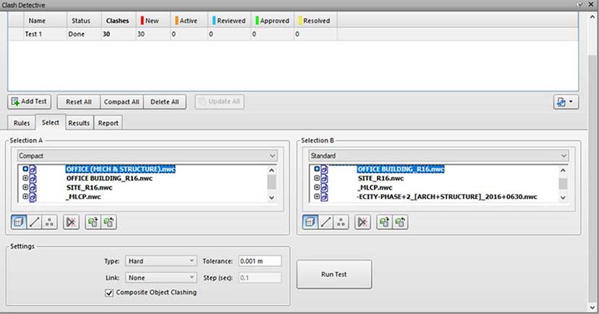599x314 pixels.
Task: Toggle Surfaces button under Selection B
Action: pos(310,222)
